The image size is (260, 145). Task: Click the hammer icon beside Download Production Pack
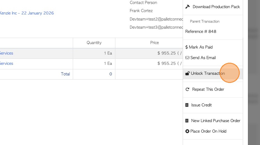click(x=188, y=7)
